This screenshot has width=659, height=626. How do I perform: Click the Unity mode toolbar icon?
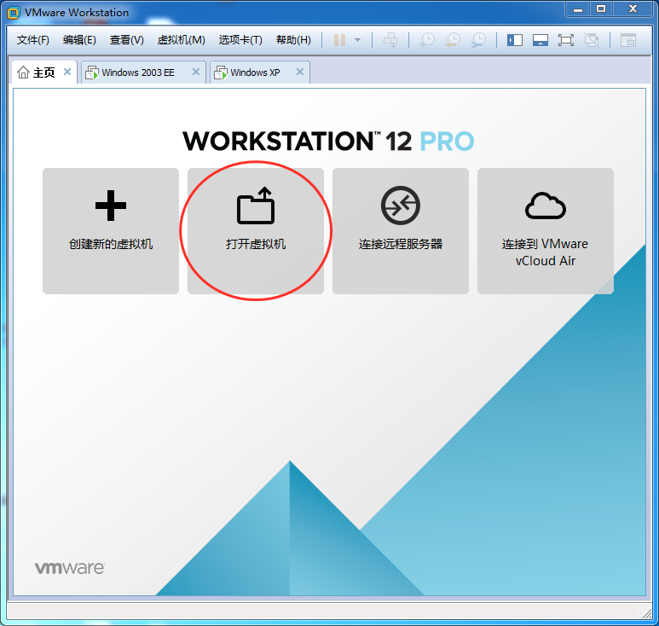(592, 40)
